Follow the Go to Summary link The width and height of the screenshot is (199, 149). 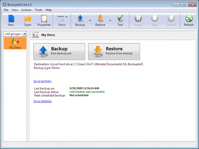pos(42,81)
